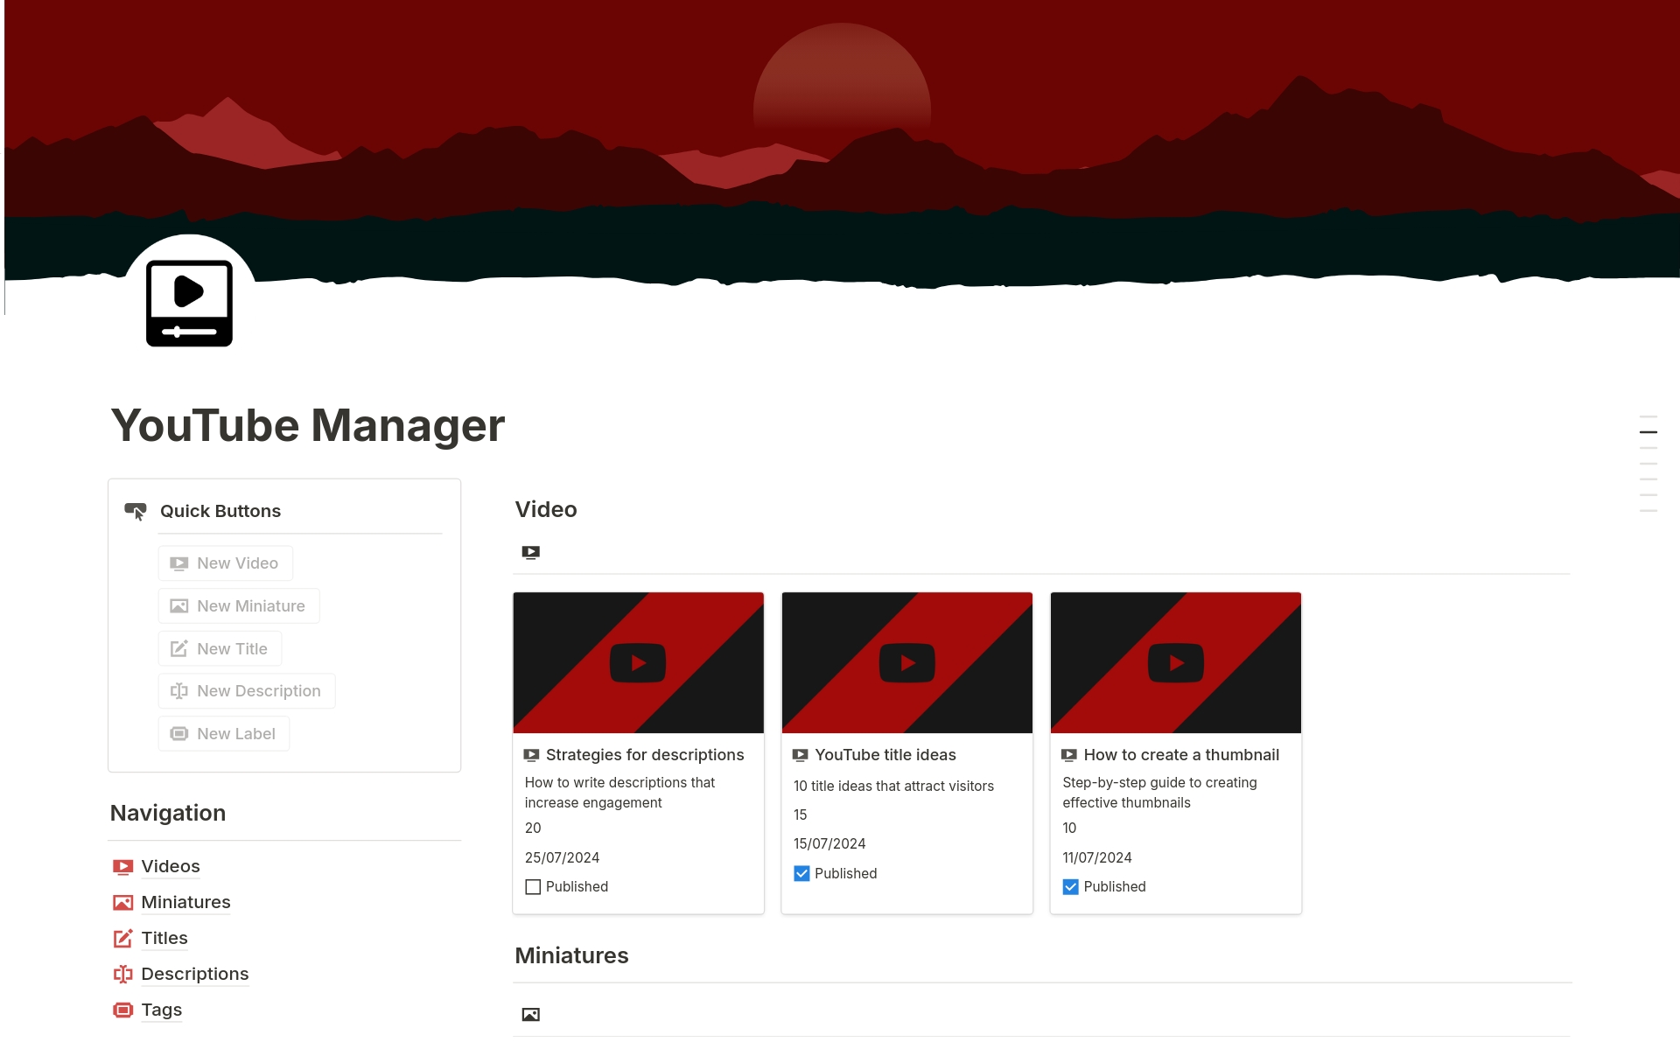Viewport: 1680px width, 1049px height.
Task: Click the New Description icon
Action: pos(179,690)
